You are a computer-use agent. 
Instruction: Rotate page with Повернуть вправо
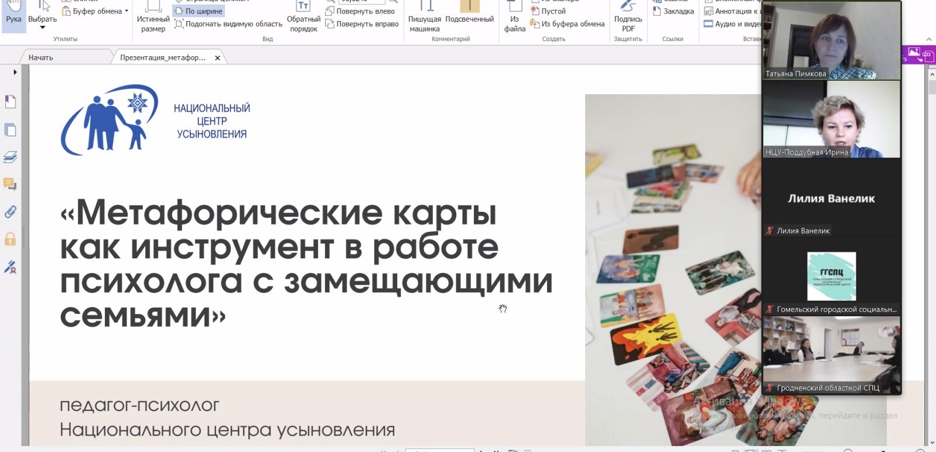[x=362, y=24]
